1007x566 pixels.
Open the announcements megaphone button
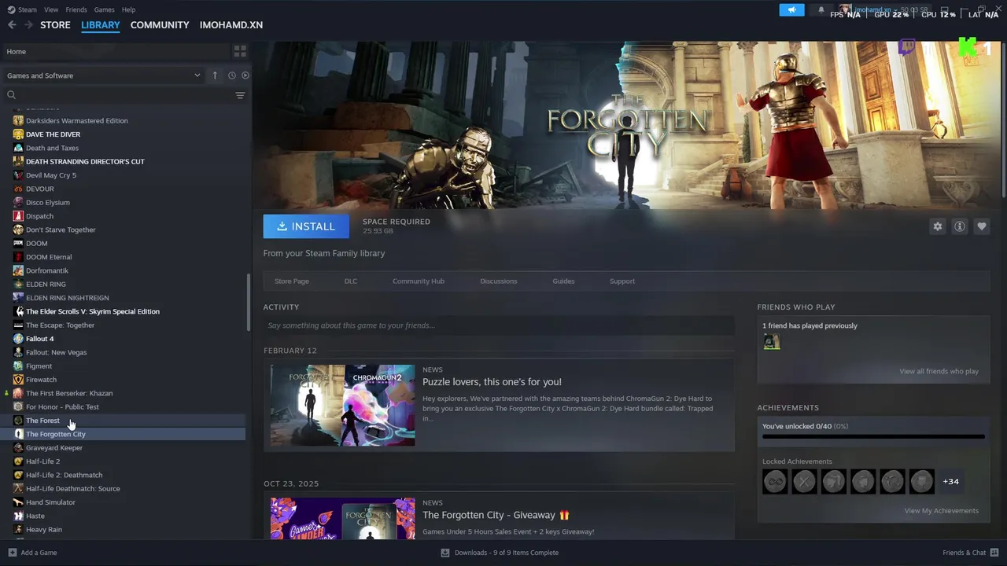pos(792,10)
